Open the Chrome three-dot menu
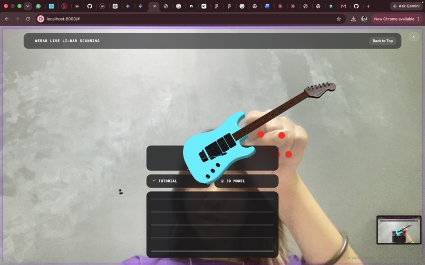The height and width of the screenshot is (265, 425). (x=418, y=19)
